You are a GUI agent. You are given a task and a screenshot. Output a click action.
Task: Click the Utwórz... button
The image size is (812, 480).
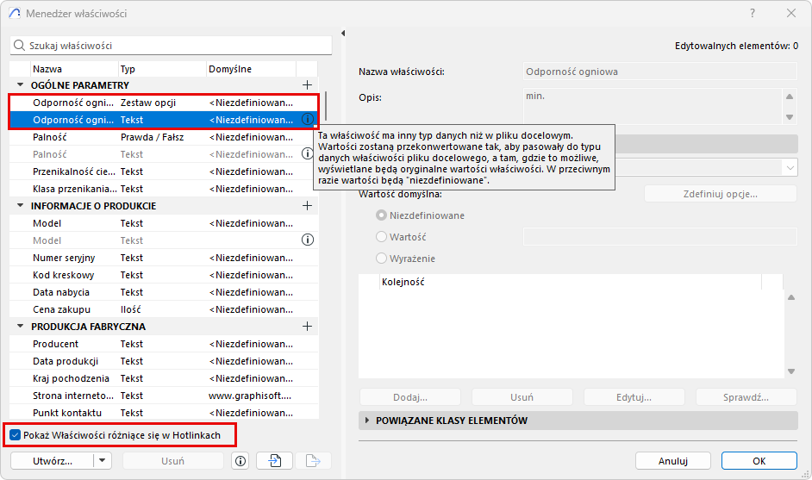53,461
